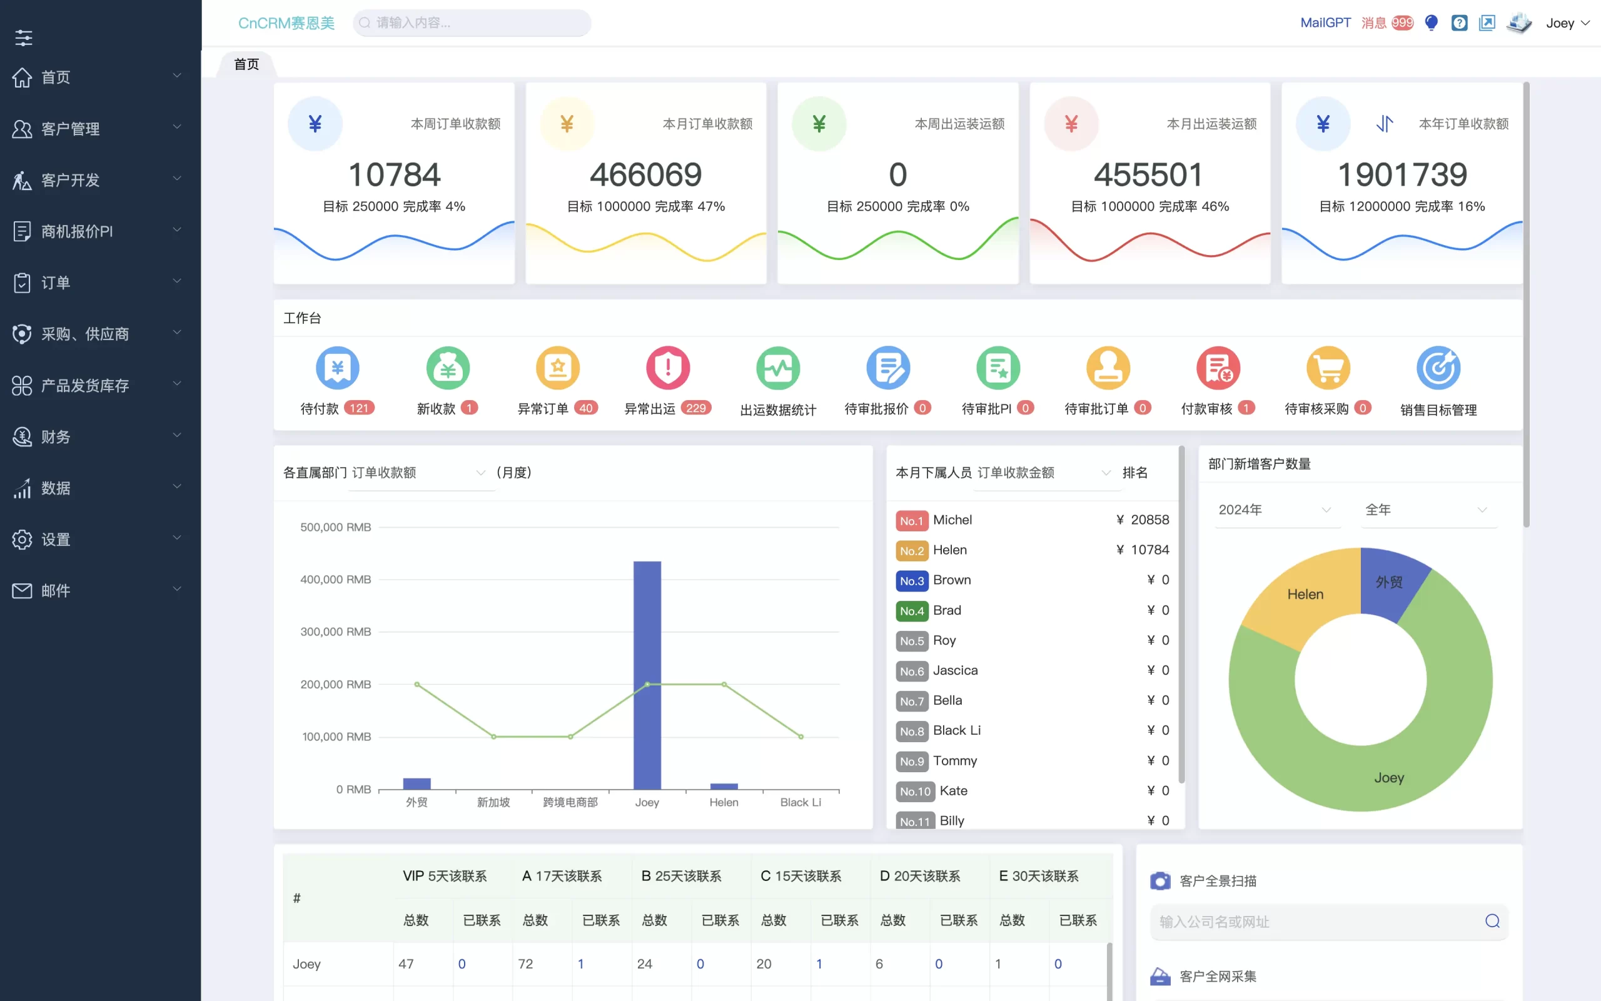
Task: Click the lightbulb icon in header
Action: pyautogui.click(x=1431, y=23)
